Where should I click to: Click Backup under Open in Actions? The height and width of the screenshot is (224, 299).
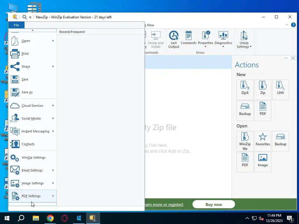[281, 141]
